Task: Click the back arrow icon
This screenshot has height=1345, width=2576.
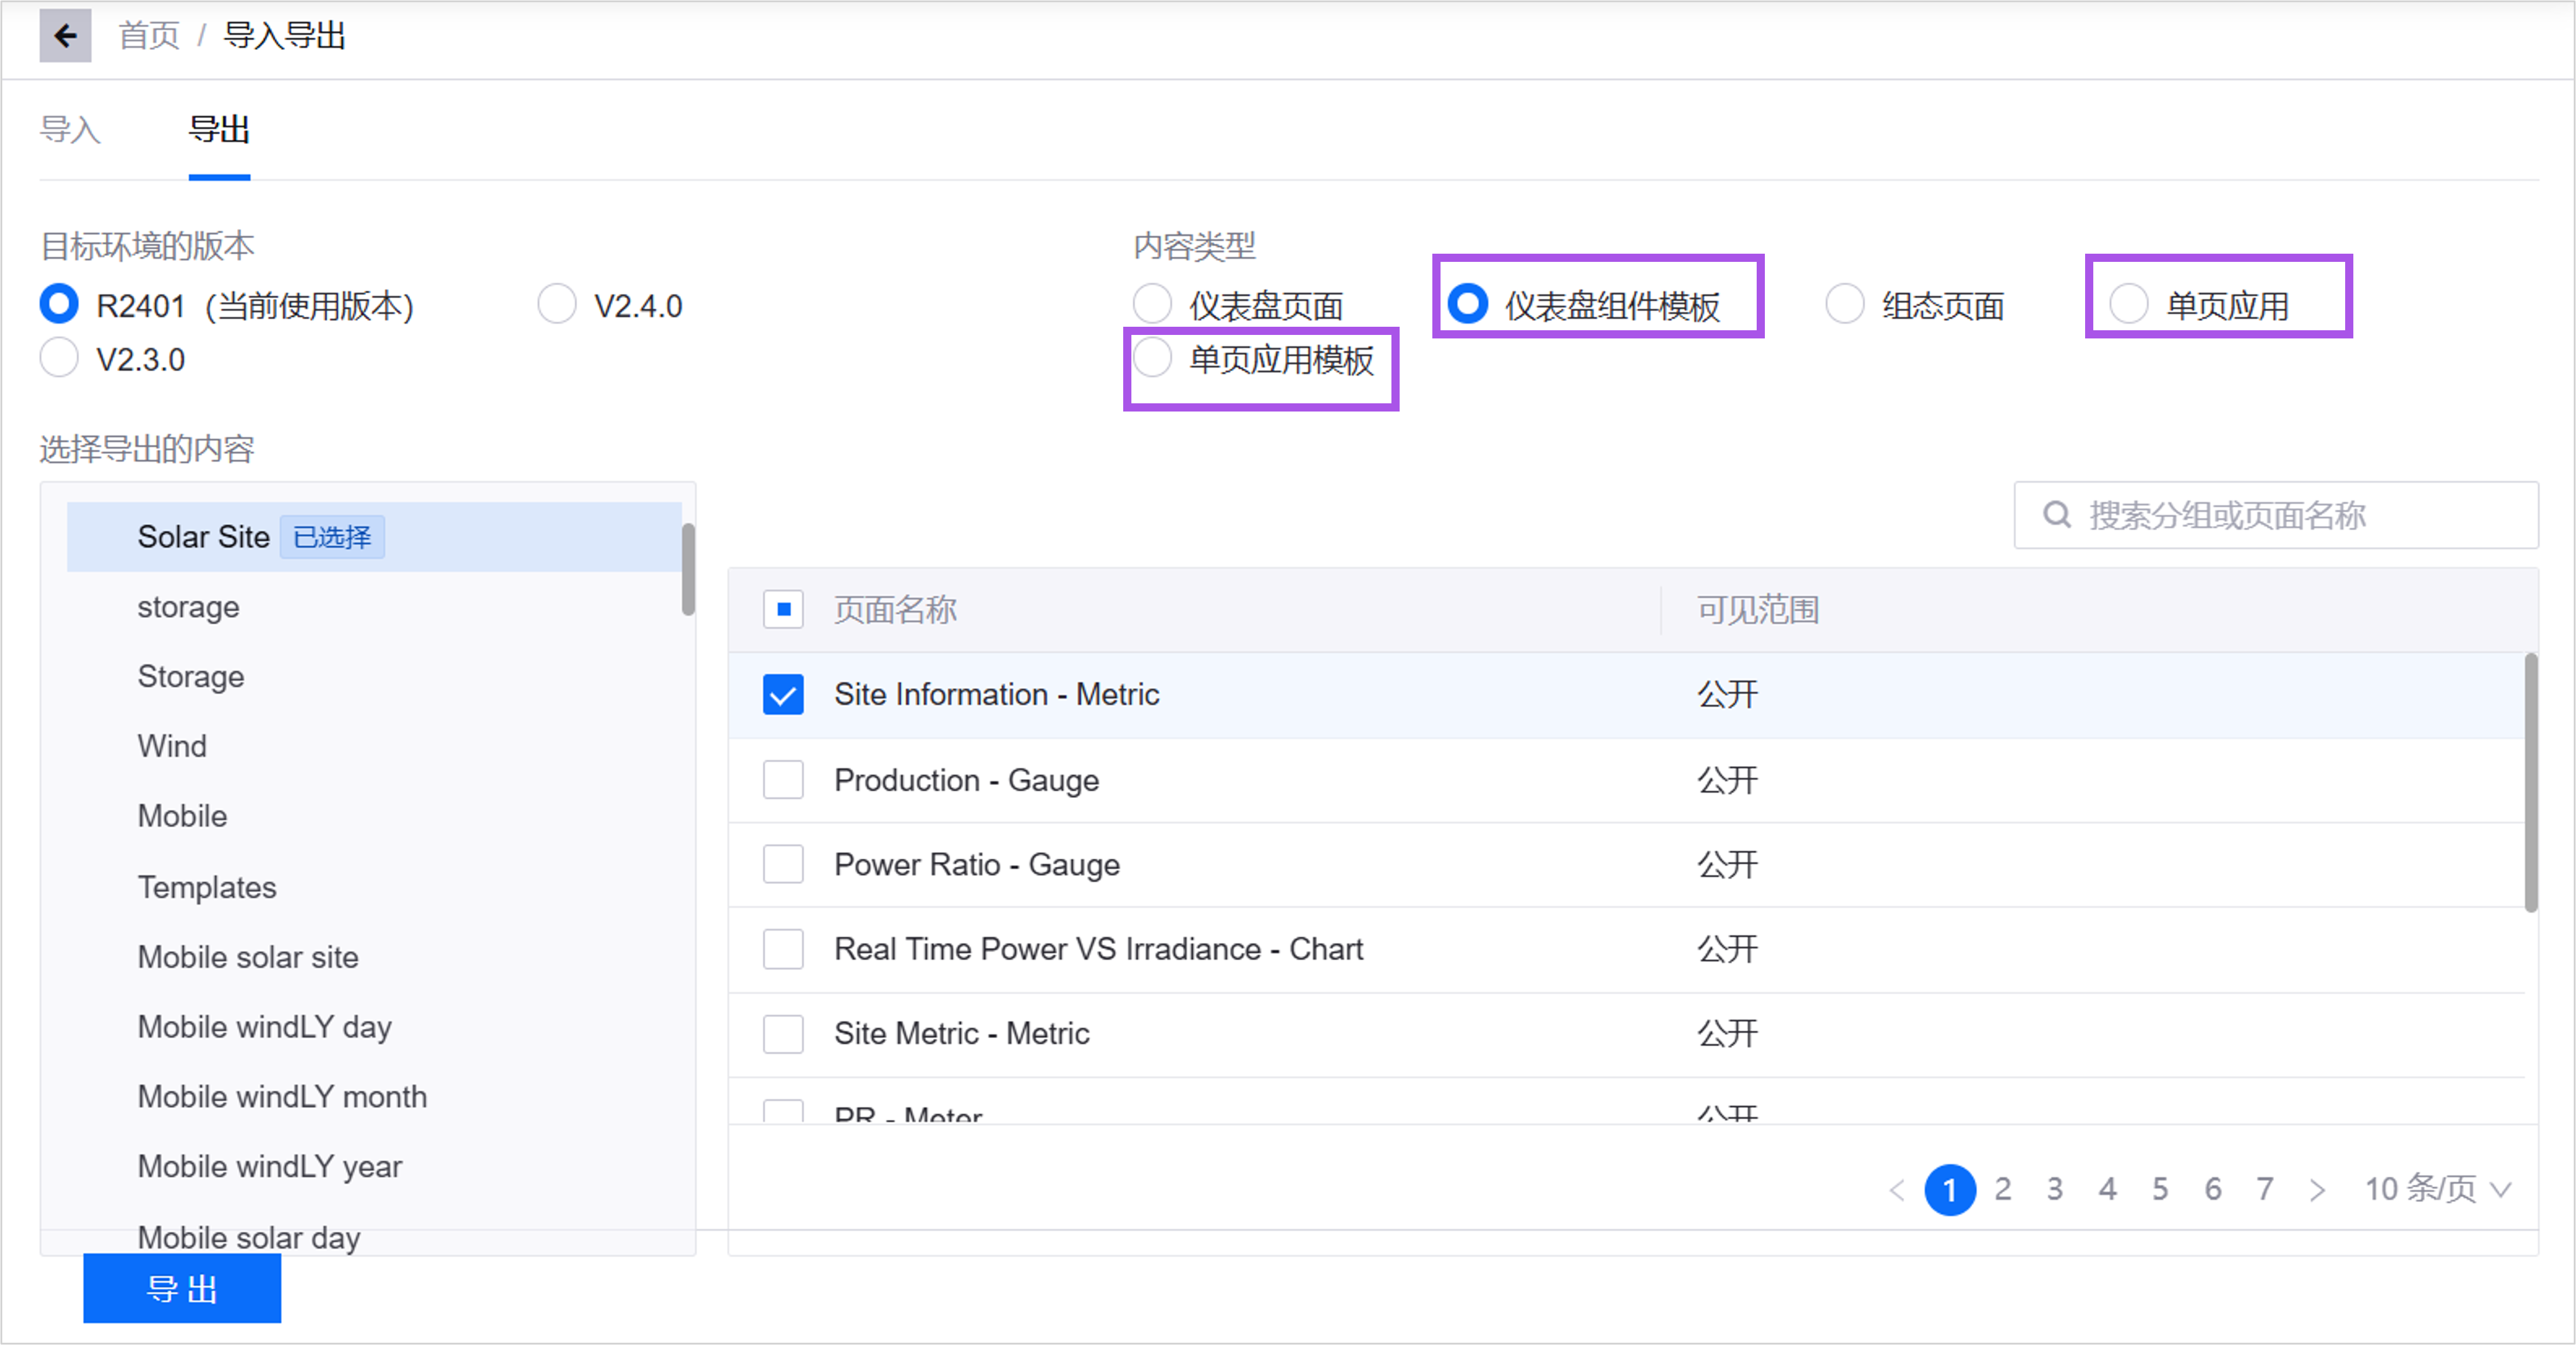Action: [x=65, y=36]
